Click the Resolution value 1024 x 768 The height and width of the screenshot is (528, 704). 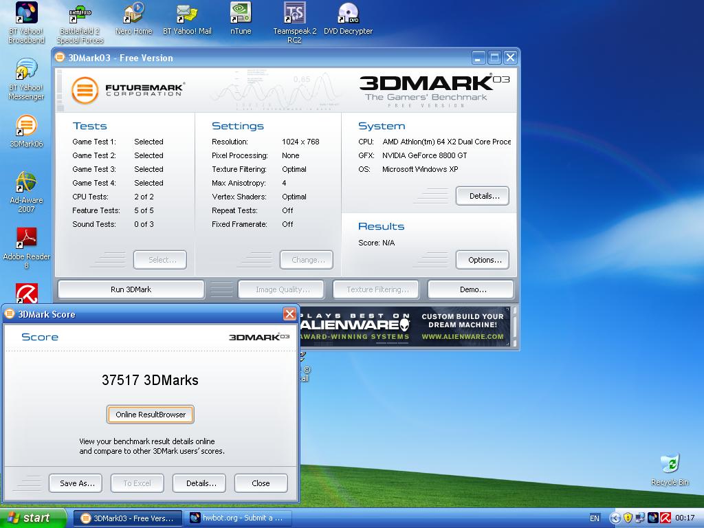click(x=300, y=142)
